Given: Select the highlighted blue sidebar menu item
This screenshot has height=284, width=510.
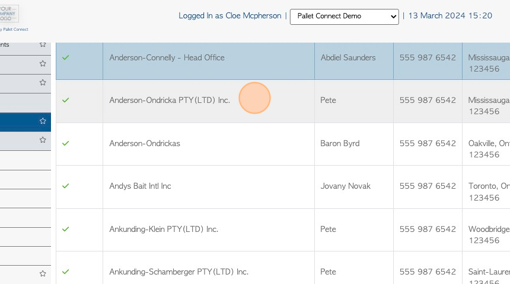Looking at the screenshot, I should 26,122.
